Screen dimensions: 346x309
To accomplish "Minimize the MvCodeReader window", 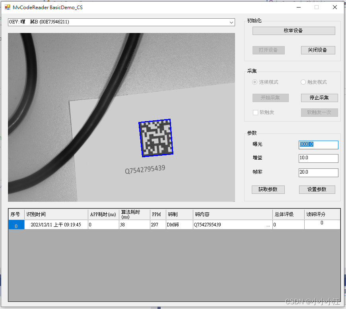I will click(x=299, y=7).
